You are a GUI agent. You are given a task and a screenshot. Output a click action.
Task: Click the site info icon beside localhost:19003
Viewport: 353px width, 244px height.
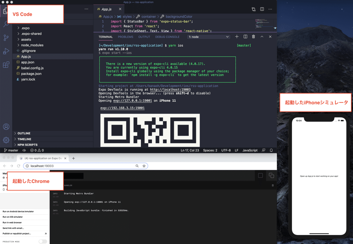point(27,166)
